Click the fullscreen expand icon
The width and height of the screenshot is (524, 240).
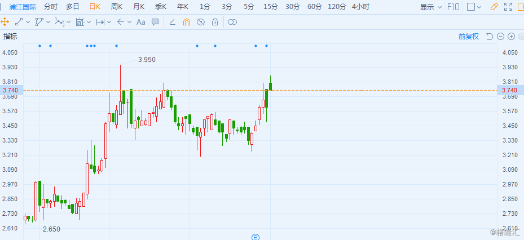click(509, 7)
